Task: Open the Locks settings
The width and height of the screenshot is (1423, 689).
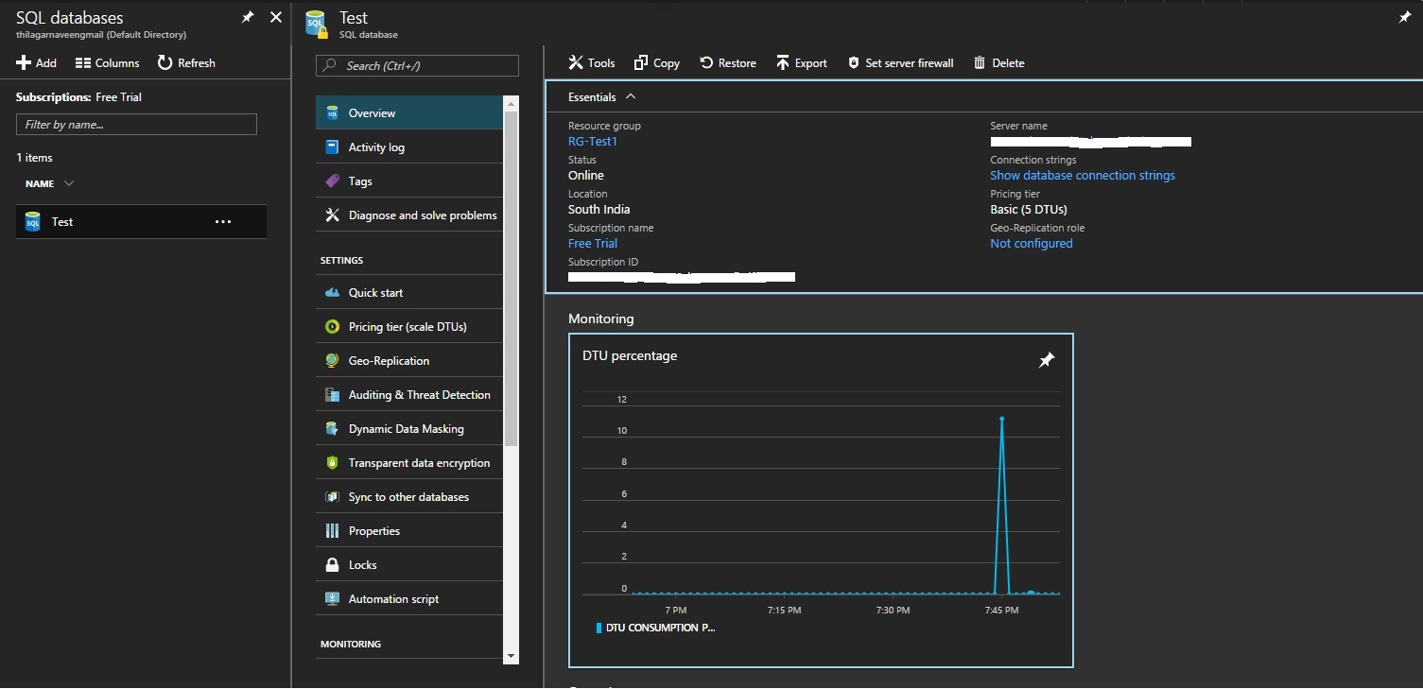Action: [x=364, y=564]
